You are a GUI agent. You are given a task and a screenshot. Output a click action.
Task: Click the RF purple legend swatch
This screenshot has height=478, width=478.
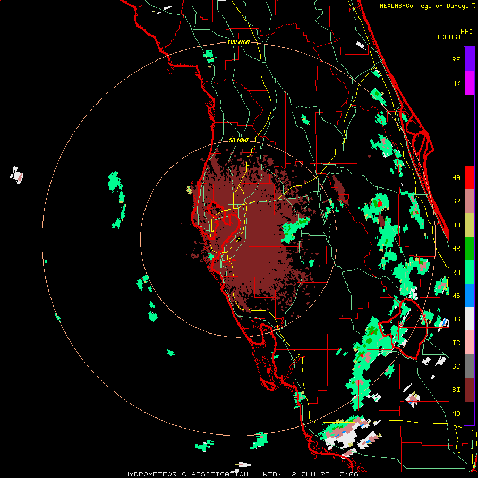469,59
